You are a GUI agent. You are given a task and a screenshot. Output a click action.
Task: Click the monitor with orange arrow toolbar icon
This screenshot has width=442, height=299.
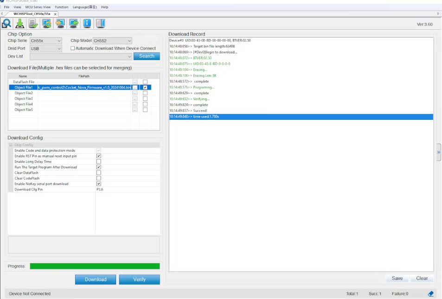[60, 23]
